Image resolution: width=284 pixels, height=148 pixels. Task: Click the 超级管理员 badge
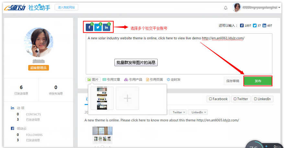tap(39, 68)
